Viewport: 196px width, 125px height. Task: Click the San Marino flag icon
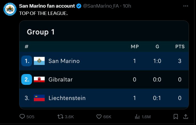click(39, 61)
